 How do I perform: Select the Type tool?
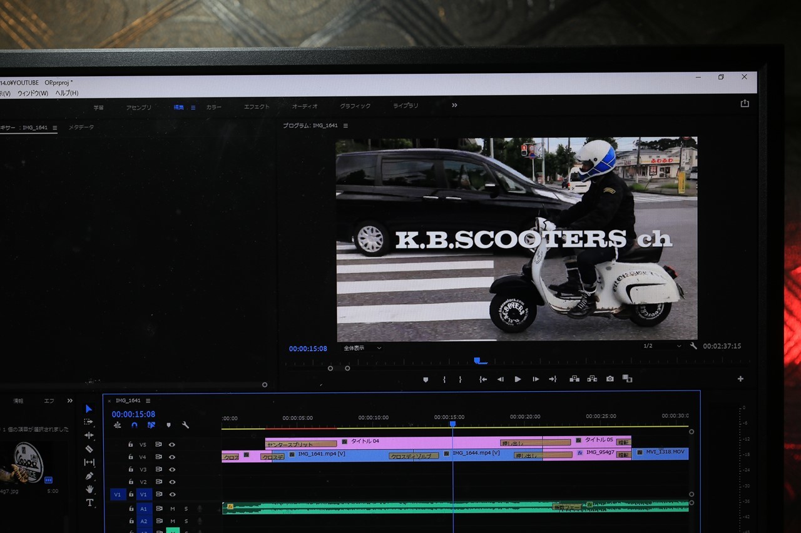[x=89, y=502]
